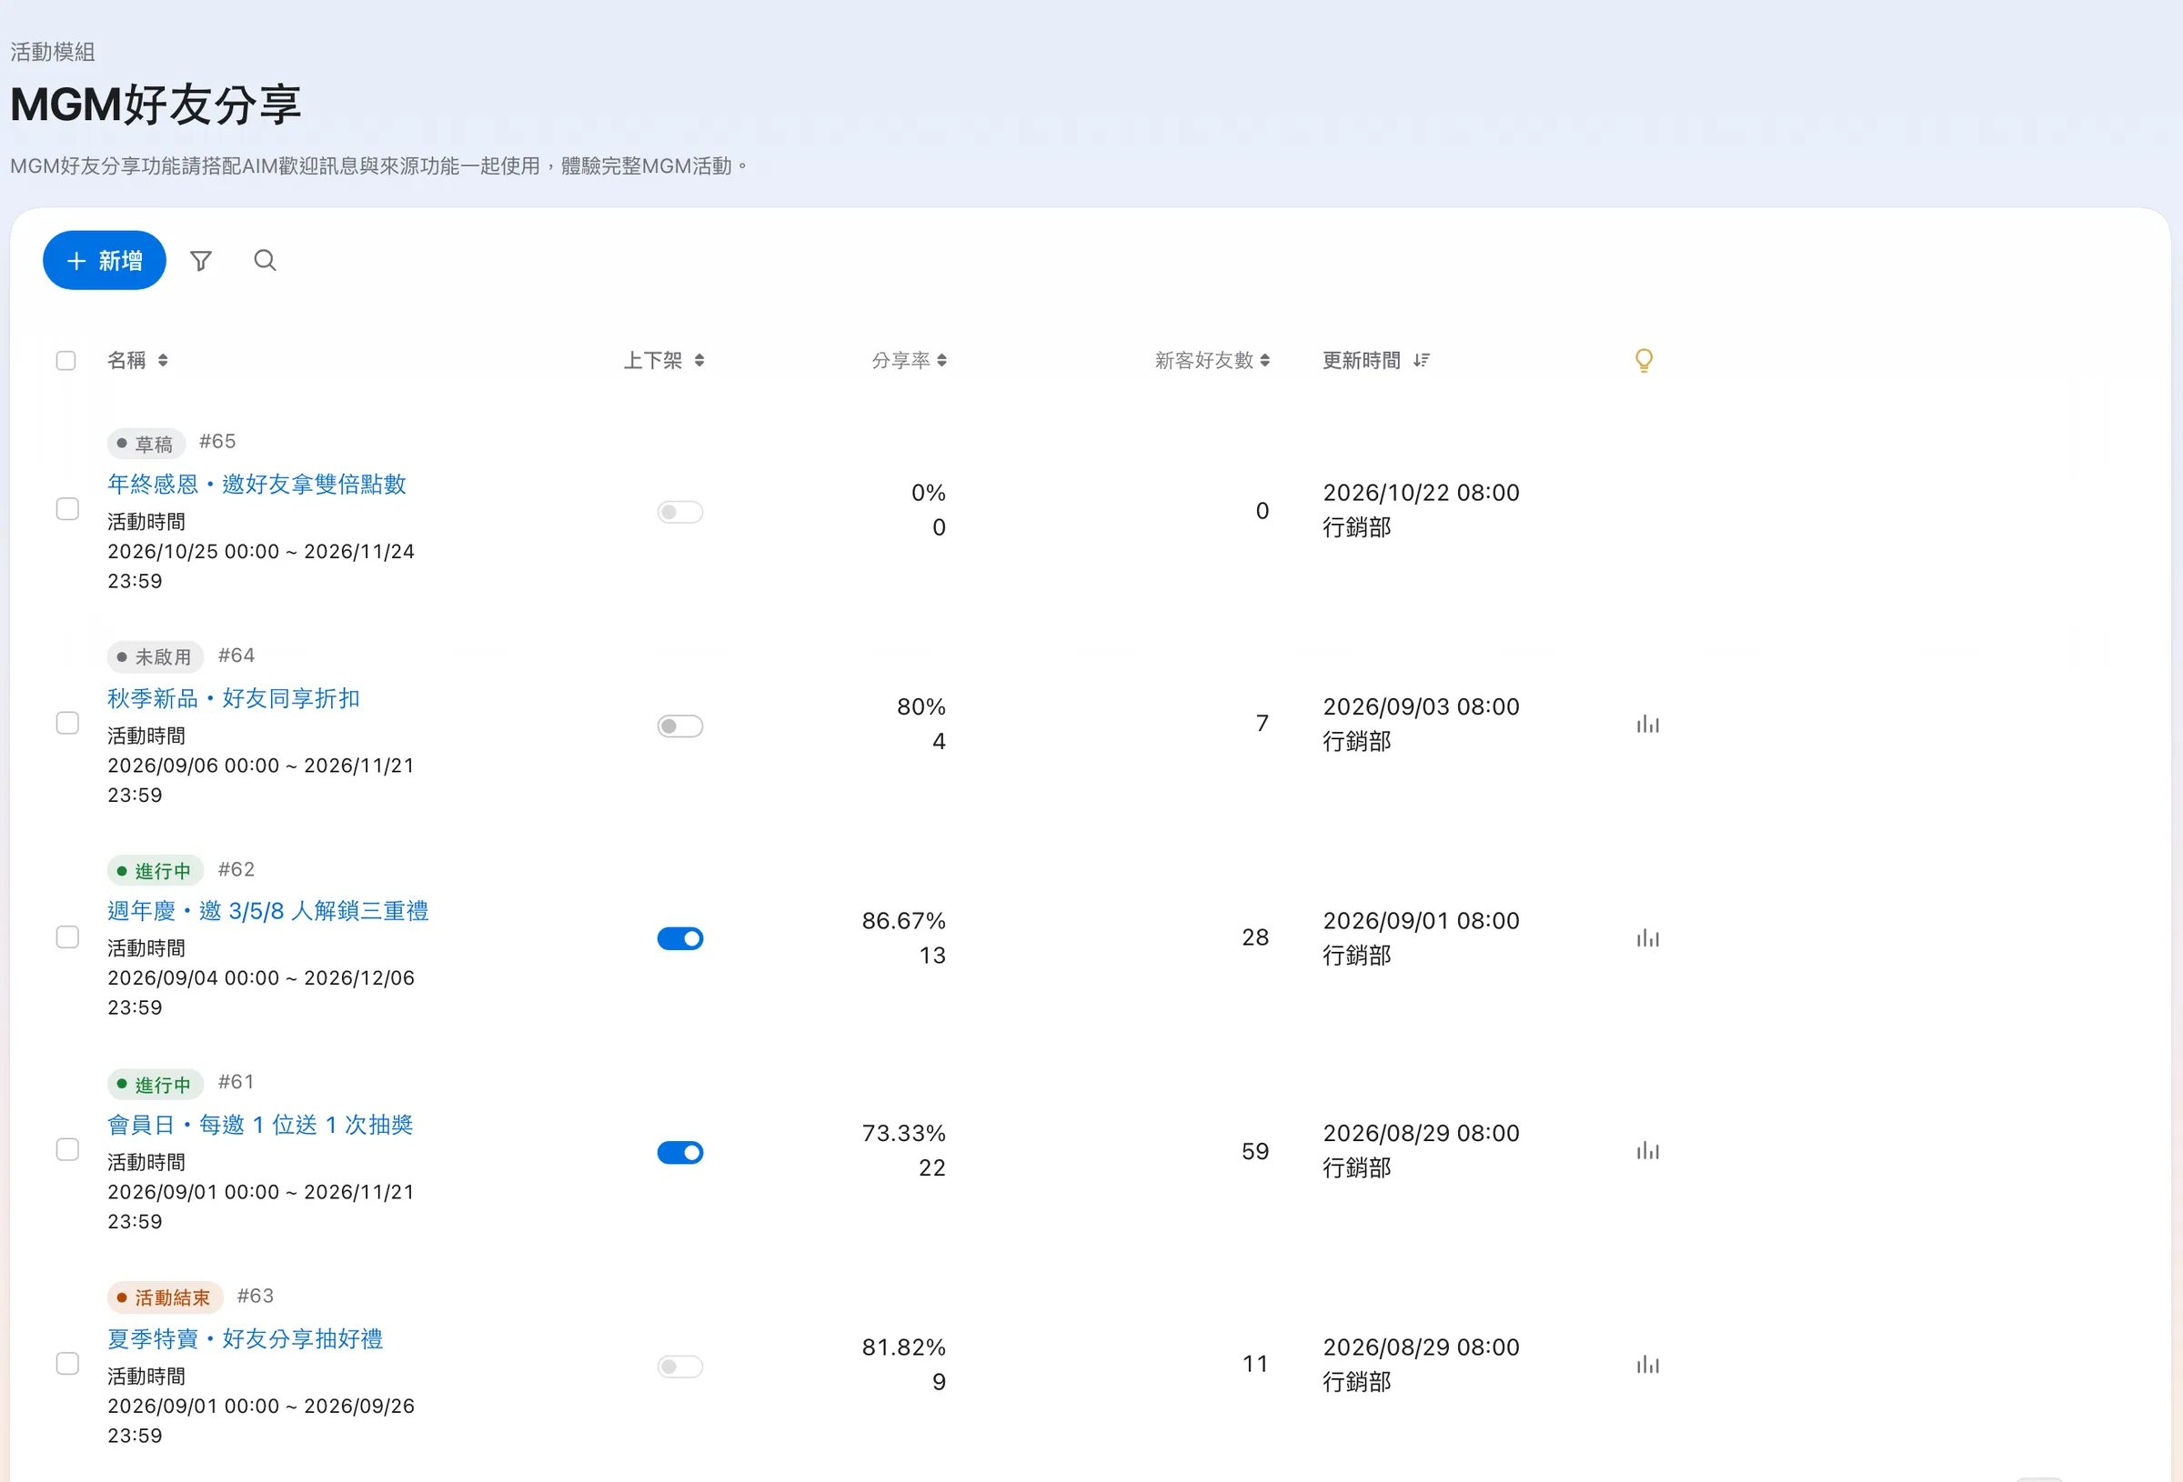2183x1482 pixels.
Task: Enable the switch for 秋季新品 campaign
Action: (x=680, y=726)
